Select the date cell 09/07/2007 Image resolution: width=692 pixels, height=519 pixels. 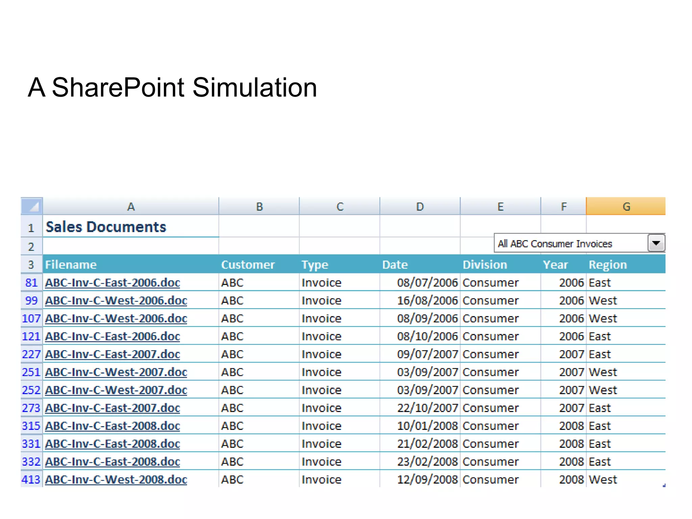point(420,354)
